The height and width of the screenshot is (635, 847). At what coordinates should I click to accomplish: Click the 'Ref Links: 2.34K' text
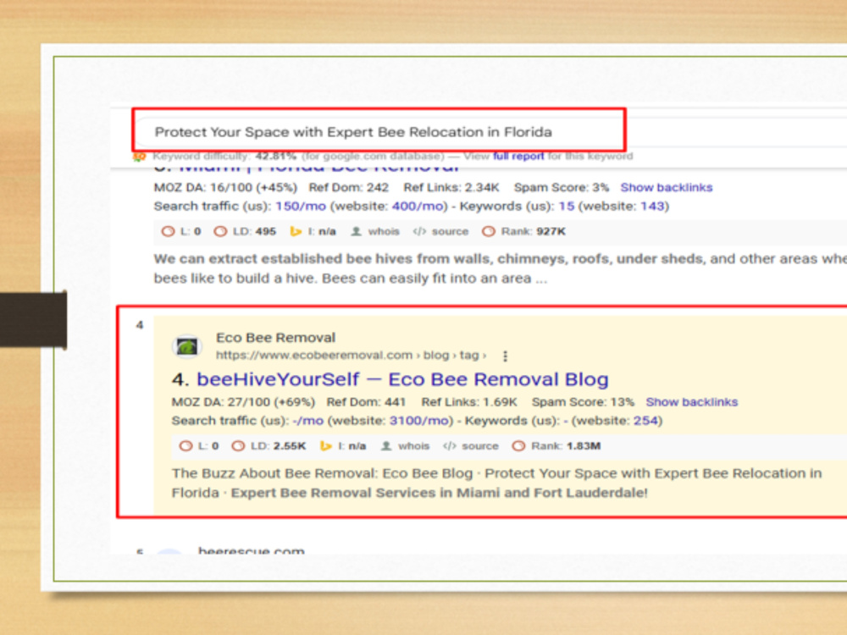[451, 187]
